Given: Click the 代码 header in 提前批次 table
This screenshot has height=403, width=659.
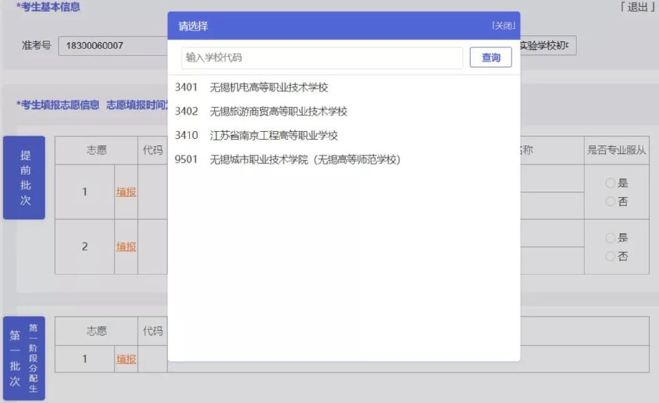Looking at the screenshot, I should click(153, 150).
